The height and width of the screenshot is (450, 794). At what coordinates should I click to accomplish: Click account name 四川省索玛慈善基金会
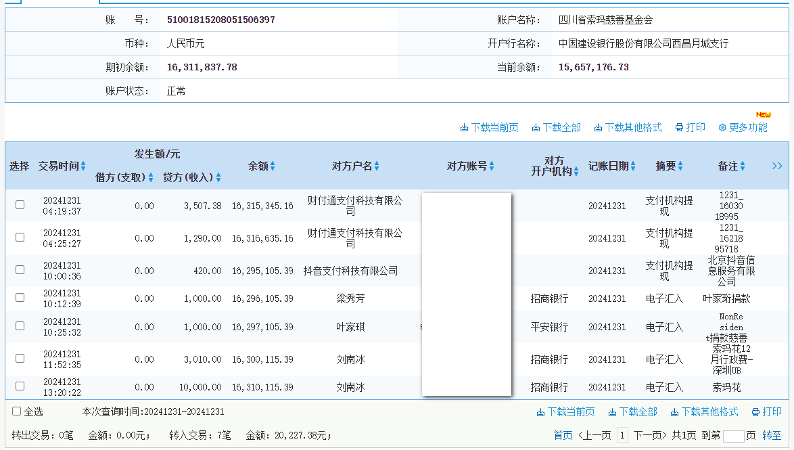pyautogui.click(x=605, y=20)
